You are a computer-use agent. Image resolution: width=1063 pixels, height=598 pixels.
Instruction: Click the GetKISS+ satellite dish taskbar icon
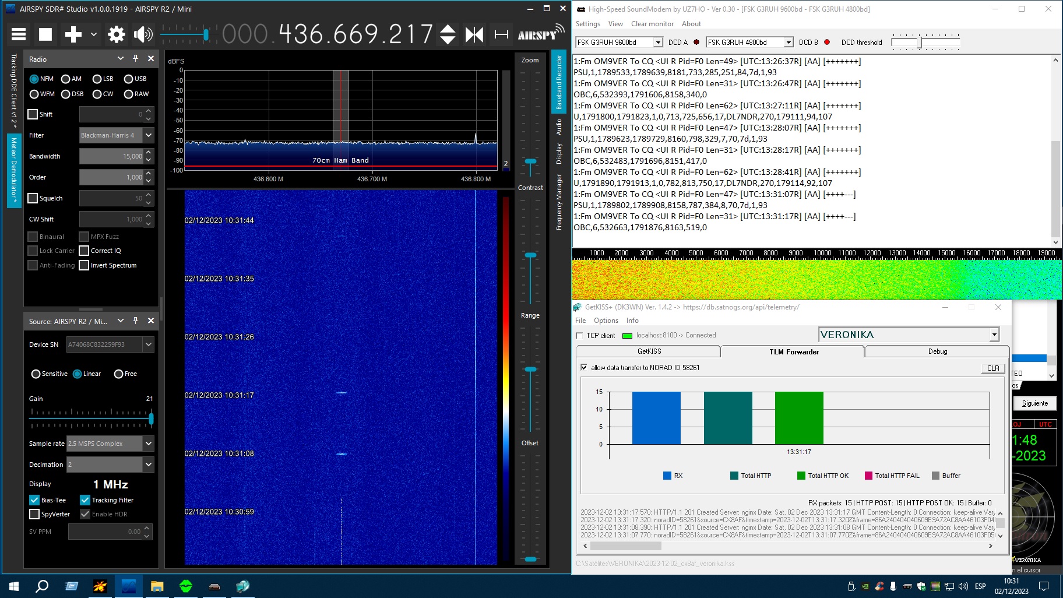[242, 586]
